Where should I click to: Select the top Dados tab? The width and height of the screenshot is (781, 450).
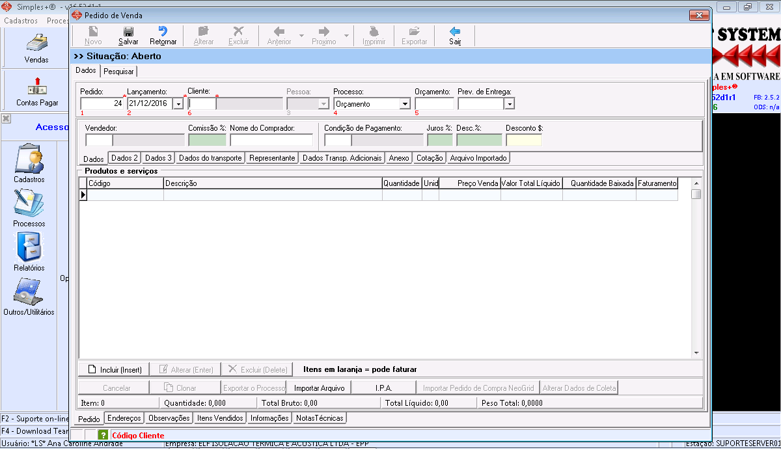tap(86, 70)
